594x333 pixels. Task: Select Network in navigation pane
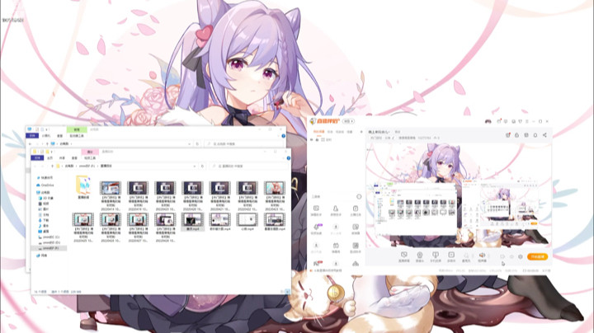(42, 256)
